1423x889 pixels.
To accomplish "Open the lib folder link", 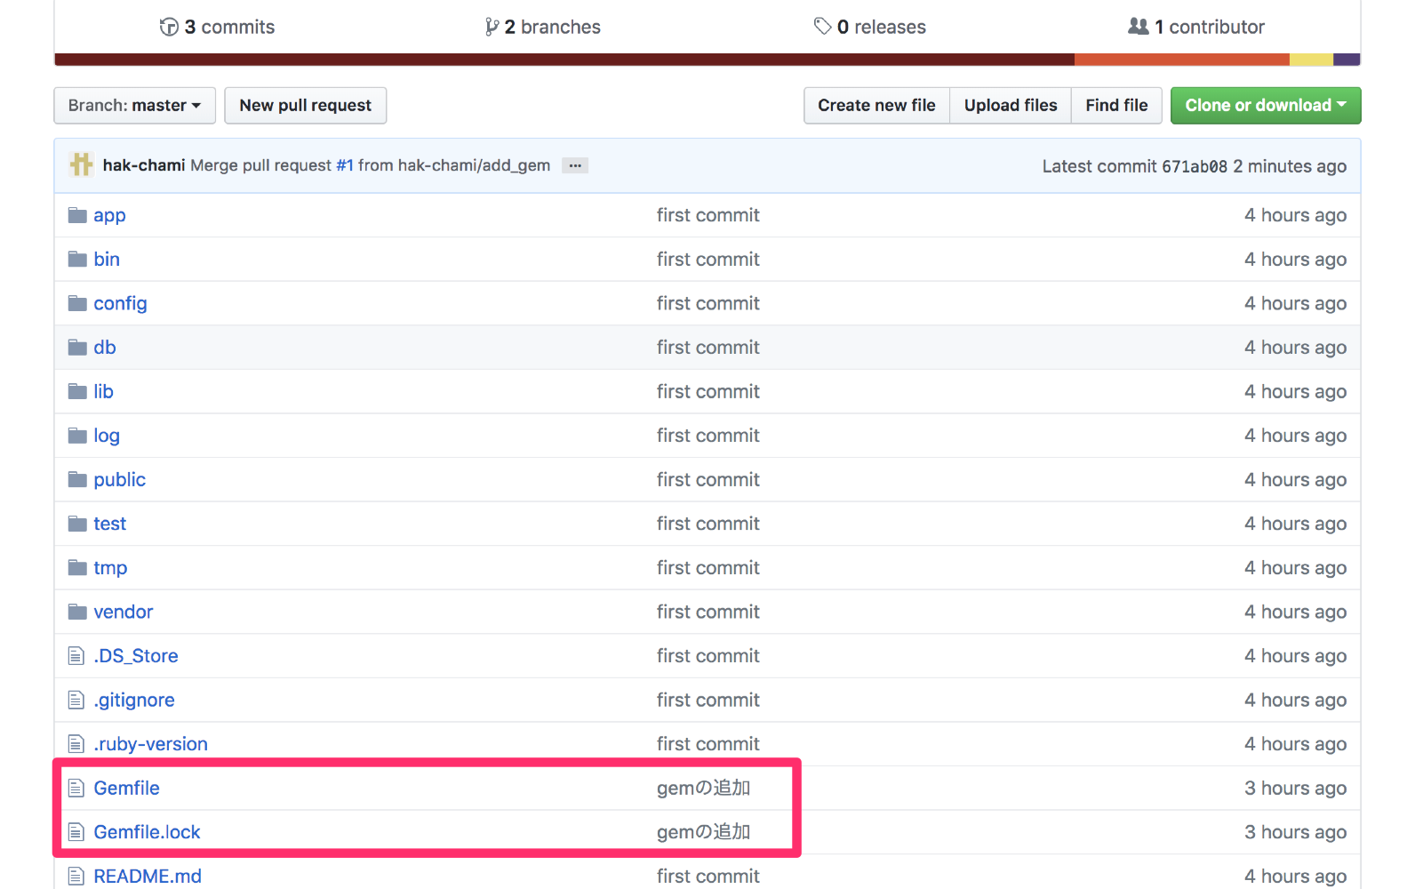I will coord(103,391).
